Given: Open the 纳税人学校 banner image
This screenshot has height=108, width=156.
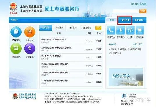Looking at the screenshot, I should pos(126,77).
